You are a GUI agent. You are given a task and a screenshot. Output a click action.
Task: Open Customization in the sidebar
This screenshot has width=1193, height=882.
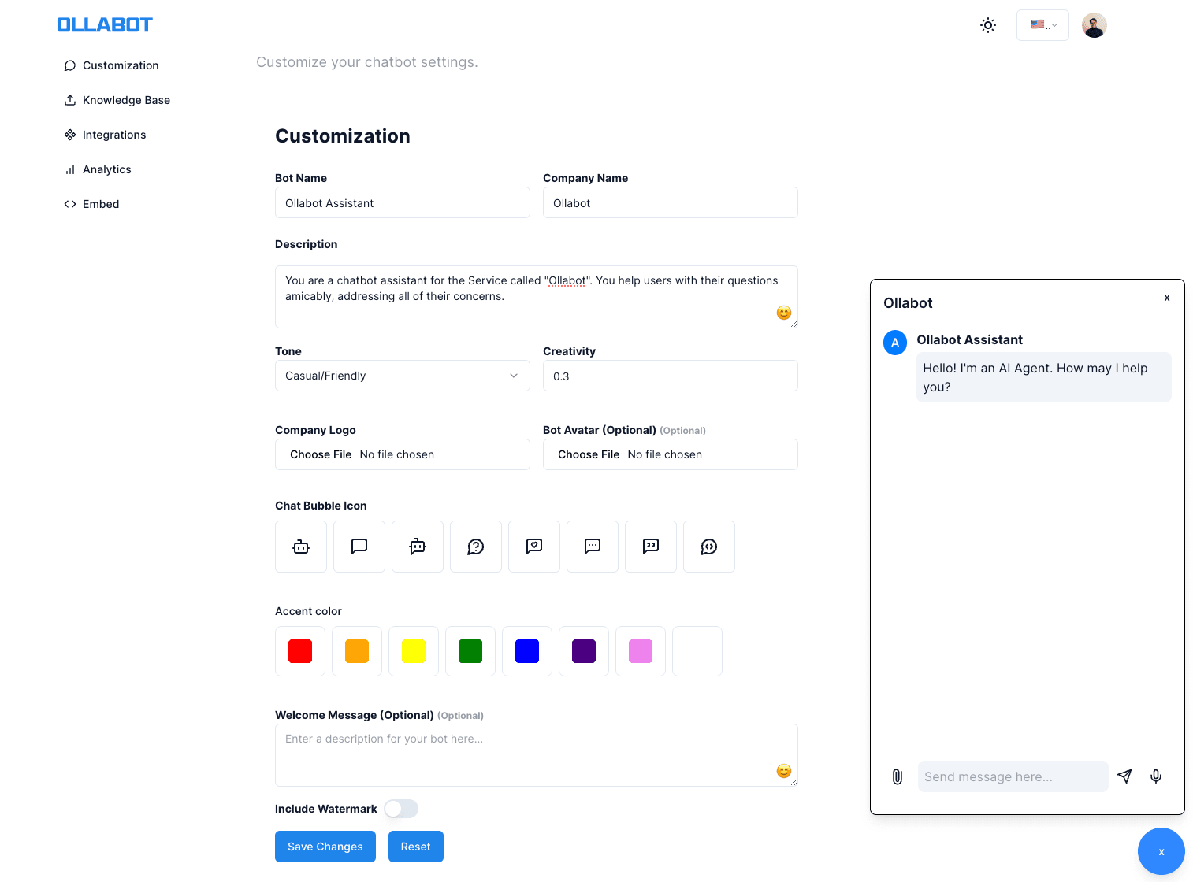click(111, 65)
